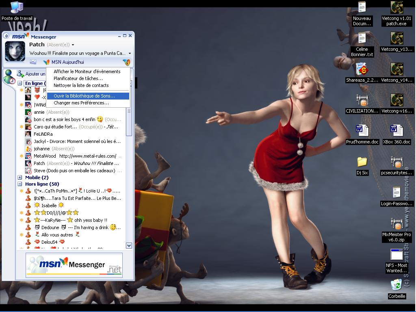416x312 pixels.
Task: Expand the Mobile contact group
Action: click(20, 178)
